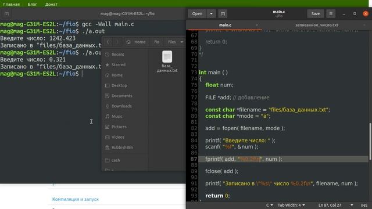The width and height of the screenshot is (372, 209).
Task: Create a new document with new-tab icon
Action: click(223, 14)
